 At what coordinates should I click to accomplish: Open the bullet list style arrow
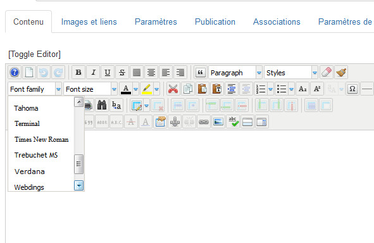(292, 89)
